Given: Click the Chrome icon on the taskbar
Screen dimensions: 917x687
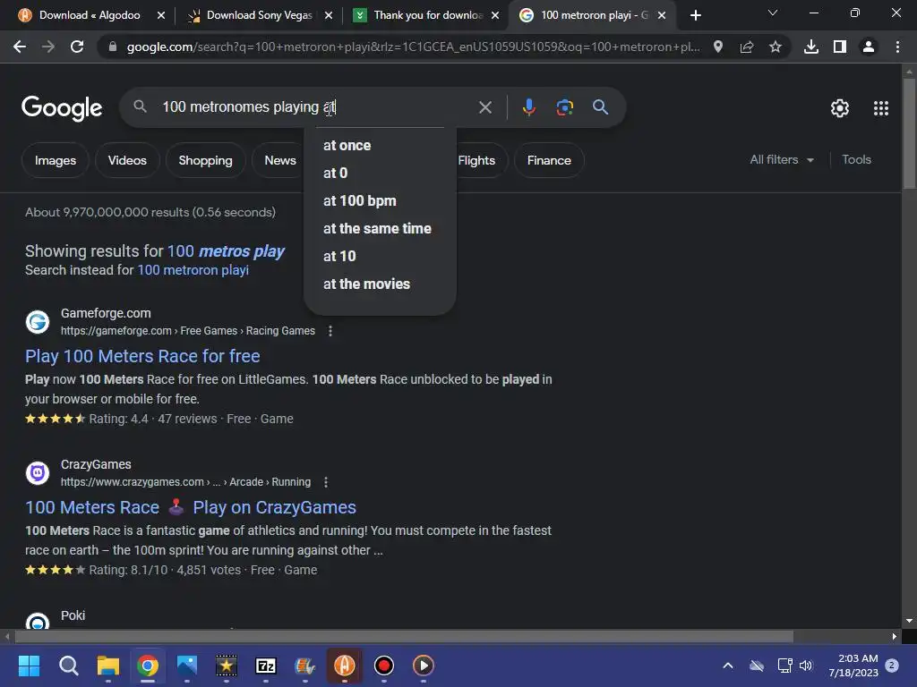Looking at the screenshot, I should coord(148,666).
